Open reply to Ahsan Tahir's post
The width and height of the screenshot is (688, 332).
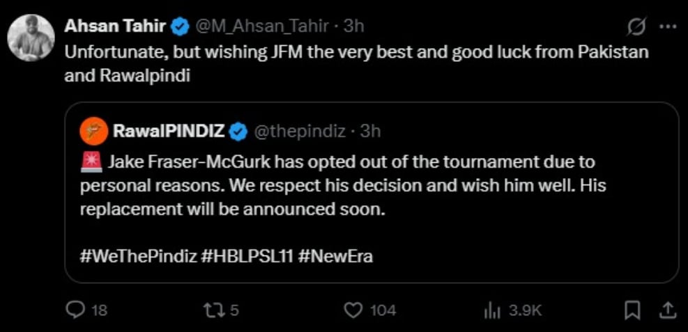[x=75, y=310]
